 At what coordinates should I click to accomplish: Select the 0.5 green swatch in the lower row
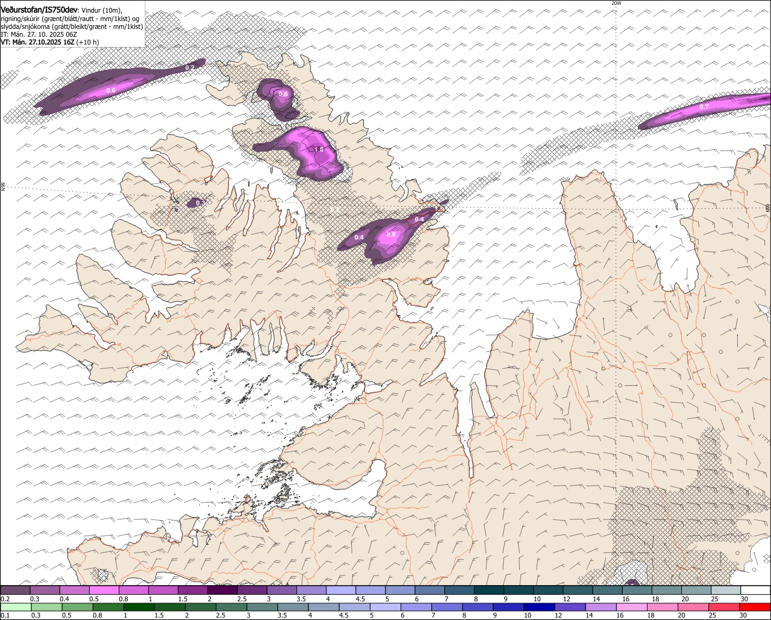(76, 607)
